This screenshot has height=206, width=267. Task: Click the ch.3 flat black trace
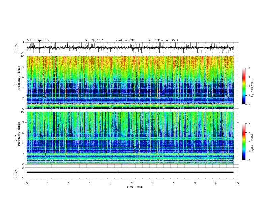click(x=130, y=172)
